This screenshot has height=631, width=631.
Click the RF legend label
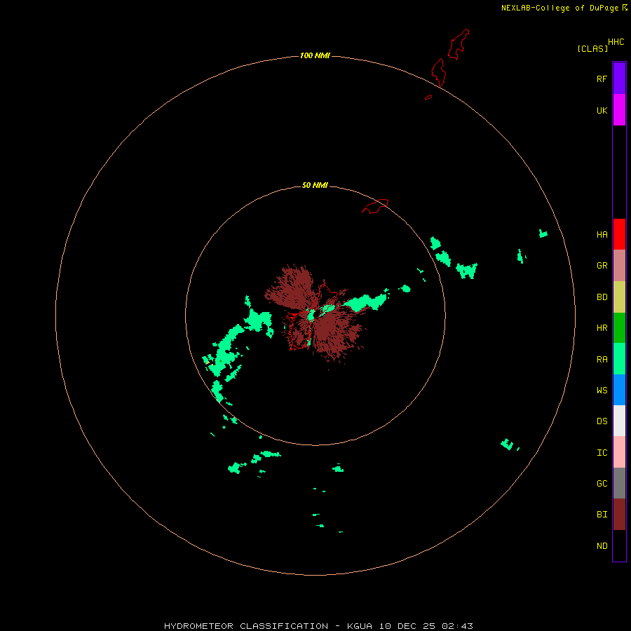tap(602, 79)
